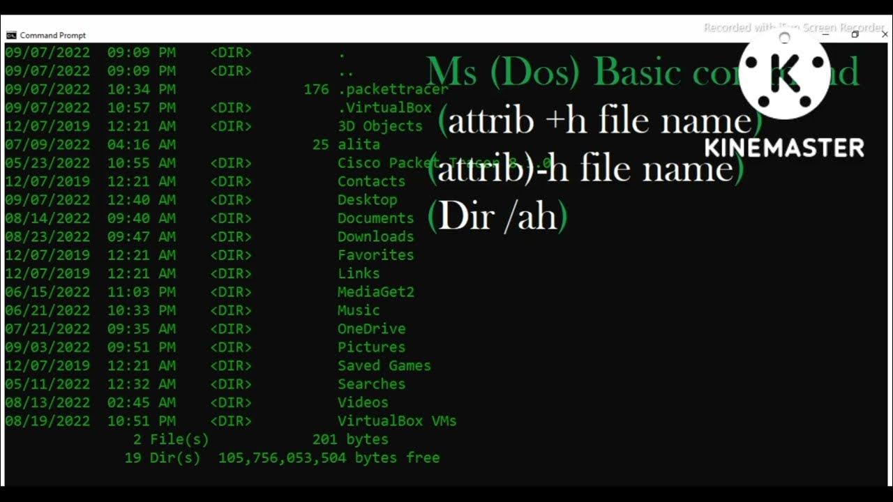893x502 pixels.
Task: Click the date 08/23/2022
Action: [x=47, y=236]
